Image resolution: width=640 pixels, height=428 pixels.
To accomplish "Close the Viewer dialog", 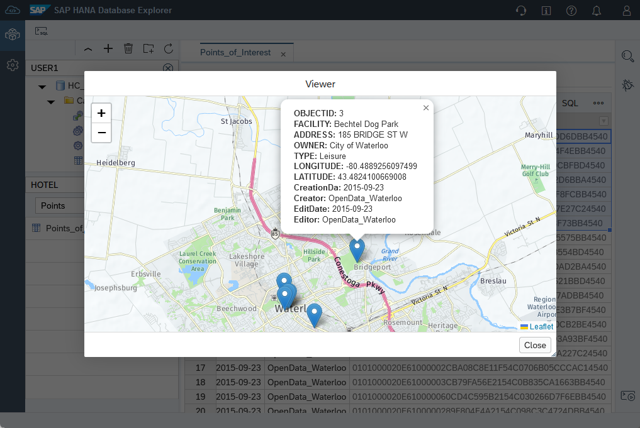I will click(535, 345).
